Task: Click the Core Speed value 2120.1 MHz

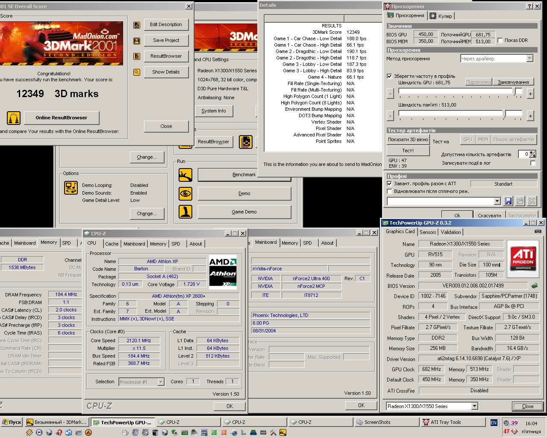Action: (x=138, y=340)
